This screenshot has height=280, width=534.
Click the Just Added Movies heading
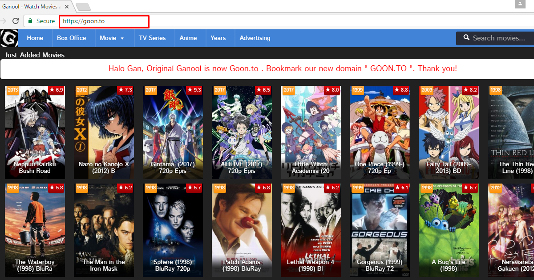click(35, 55)
